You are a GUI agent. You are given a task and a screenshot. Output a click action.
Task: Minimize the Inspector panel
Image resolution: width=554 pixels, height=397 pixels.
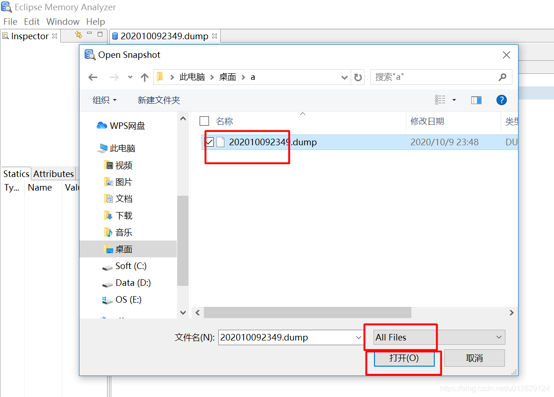point(89,34)
